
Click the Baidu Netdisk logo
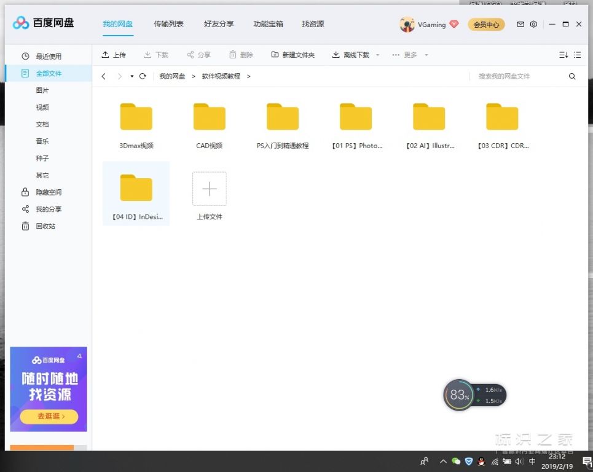point(43,23)
